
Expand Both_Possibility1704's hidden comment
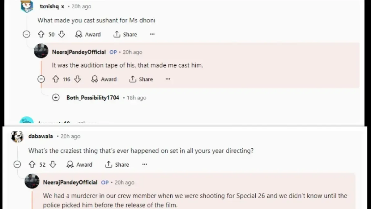(x=56, y=98)
